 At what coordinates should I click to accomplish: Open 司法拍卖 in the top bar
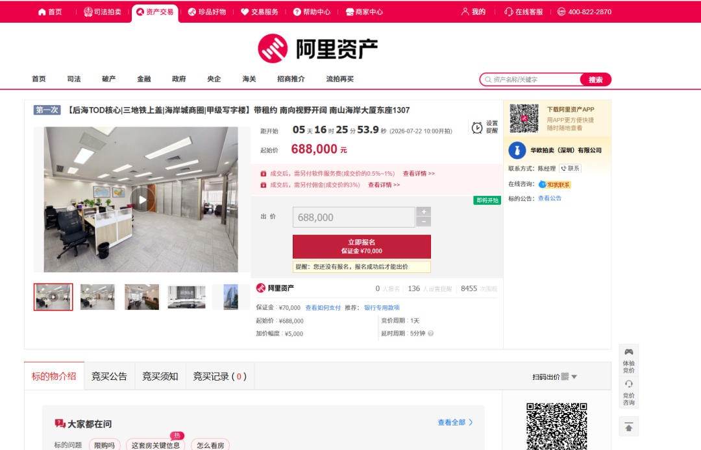(103, 12)
